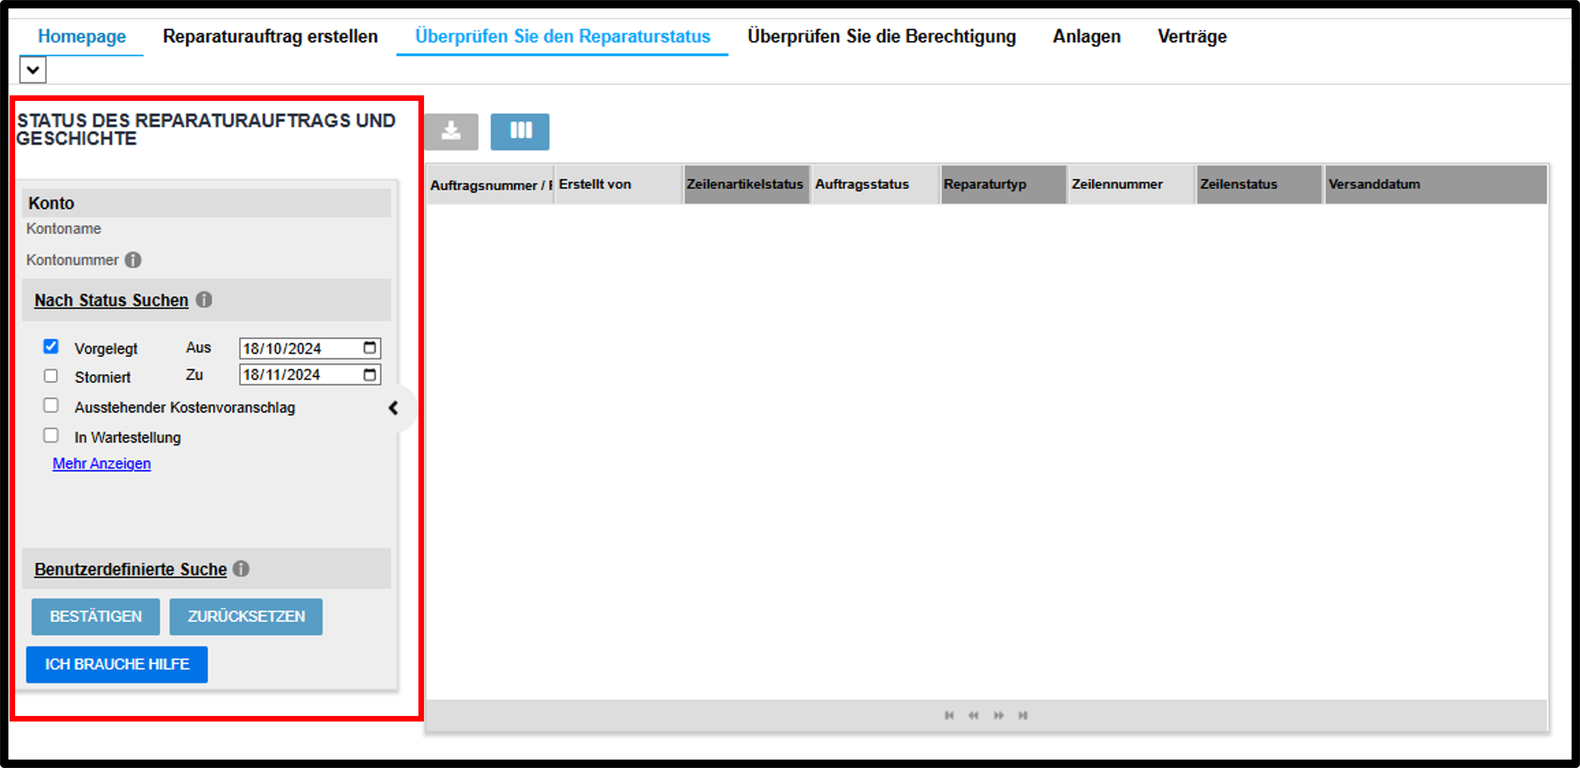The image size is (1580, 768).
Task: Switch to Reparaturauftrag erstellen tab
Action: pos(271,36)
